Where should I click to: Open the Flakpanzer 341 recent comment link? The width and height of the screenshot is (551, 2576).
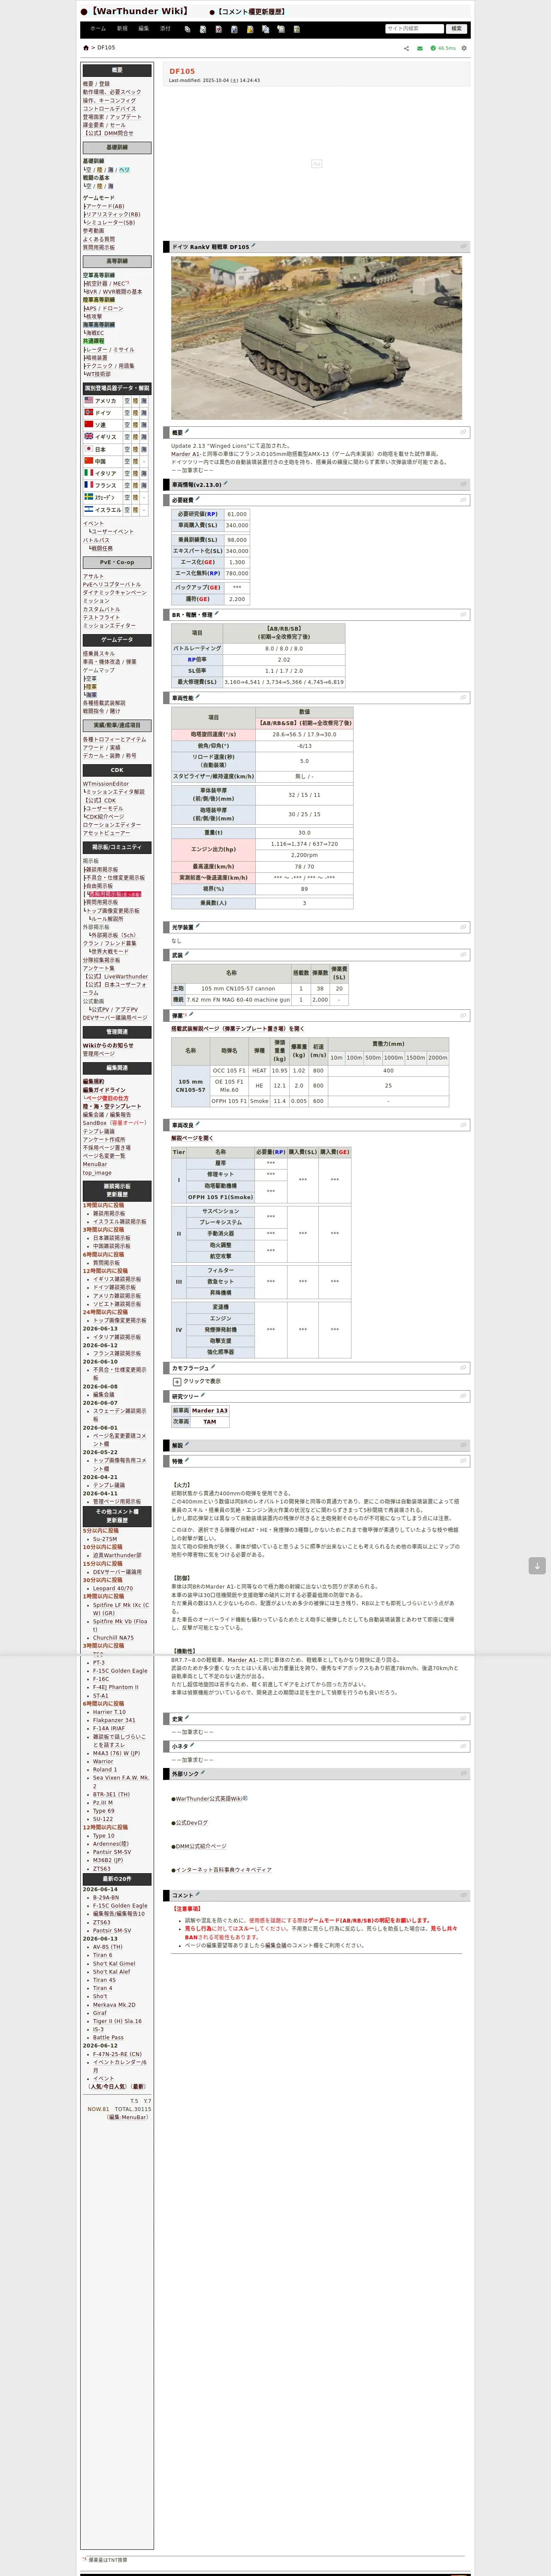(114, 1720)
